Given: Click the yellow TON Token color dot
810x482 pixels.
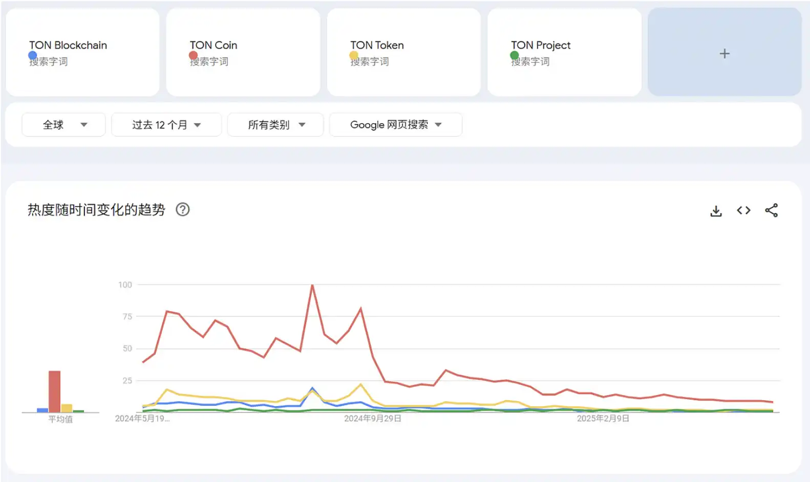Looking at the screenshot, I should (354, 55).
